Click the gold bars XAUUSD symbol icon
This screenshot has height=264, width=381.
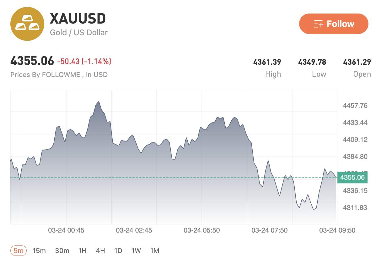pos(27,24)
